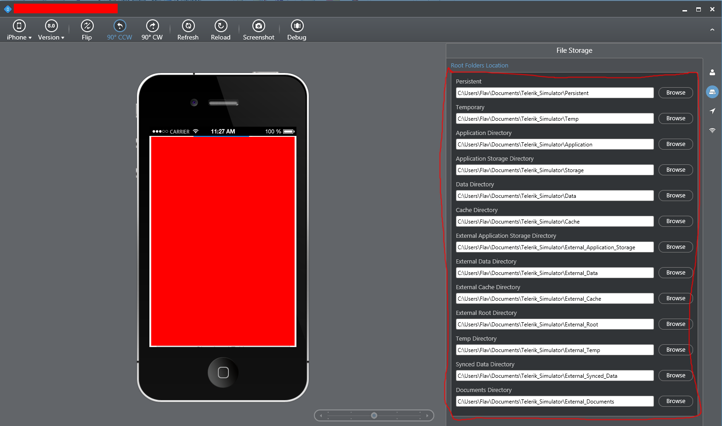The image size is (722, 426).
Task: Browse for the Application Directory
Action: pos(676,144)
